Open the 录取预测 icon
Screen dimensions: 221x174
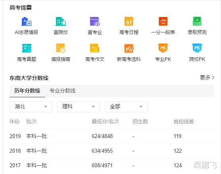point(197,21)
